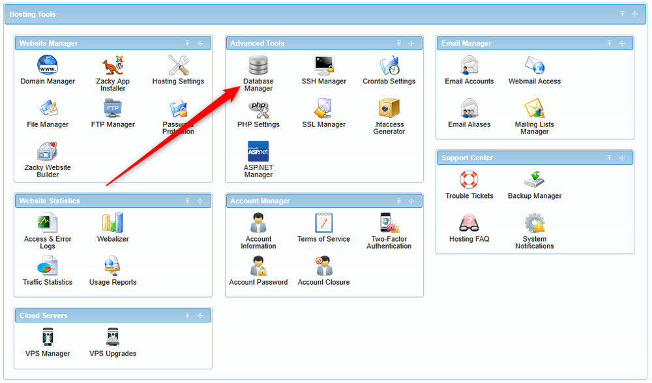Open the Zacky App Installer
This screenshot has width=652, height=383.
(x=113, y=68)
